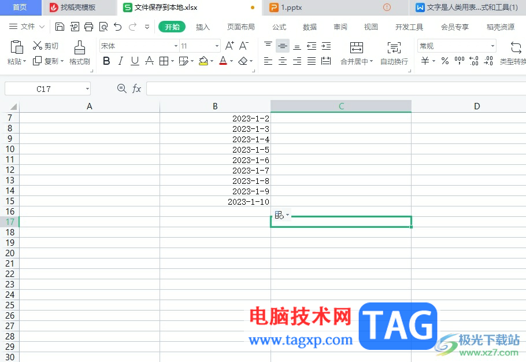Screen dimensions: 526x362
Task: Toggle bold formatting
Action: click(x=106, y=61)
